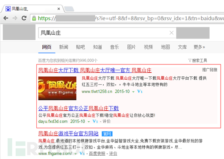The image size is (224, 159).
Task: Expand dropdown arrow after www.fhgame.com/
Action: pos(75,154)
